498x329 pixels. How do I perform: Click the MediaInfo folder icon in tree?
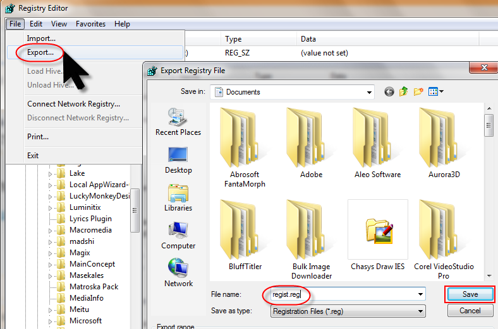pyautogui.click(x=61, y=298)
